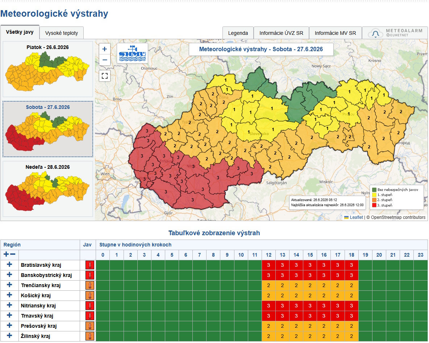The width and height of the screenshot is (429, 343).
Task: Click the orange '2. stupeň' legend swatch
Action: pos(374,200)
